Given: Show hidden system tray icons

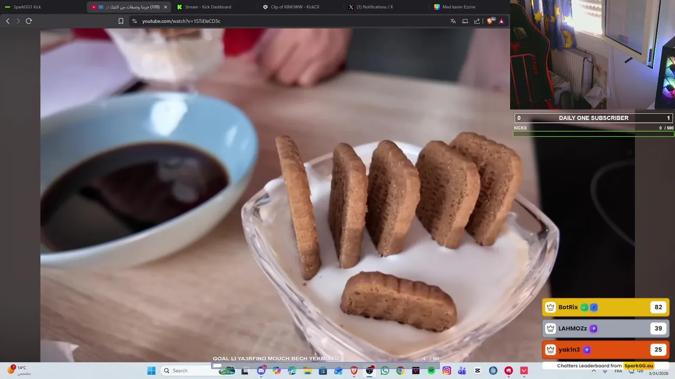Looking at the screenshot, I should click(594, 371).
